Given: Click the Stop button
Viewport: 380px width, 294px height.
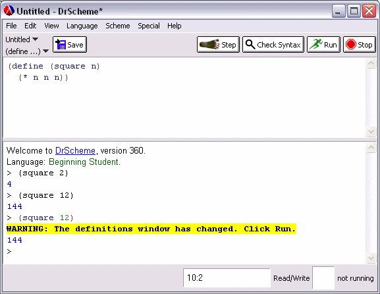Looking at the screenshot, I should click(360, 45).
